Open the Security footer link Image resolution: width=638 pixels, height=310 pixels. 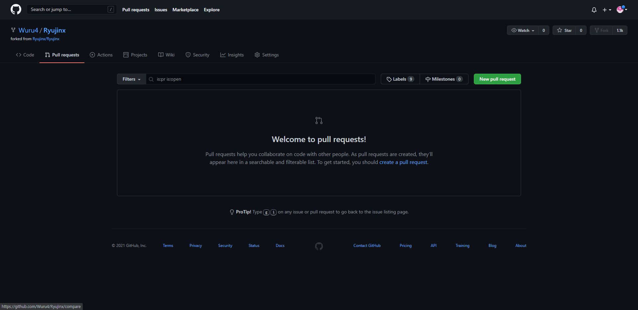coord(225,246)
